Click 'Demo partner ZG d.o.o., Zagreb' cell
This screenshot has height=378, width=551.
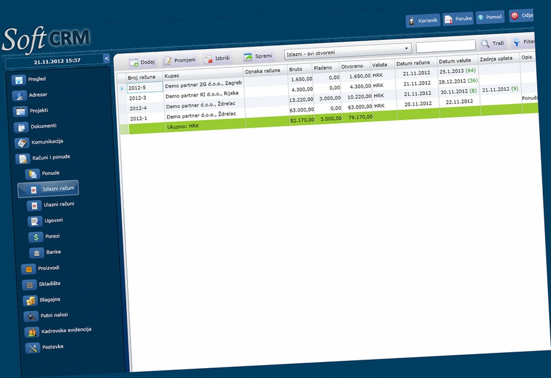tap(203, 85)
